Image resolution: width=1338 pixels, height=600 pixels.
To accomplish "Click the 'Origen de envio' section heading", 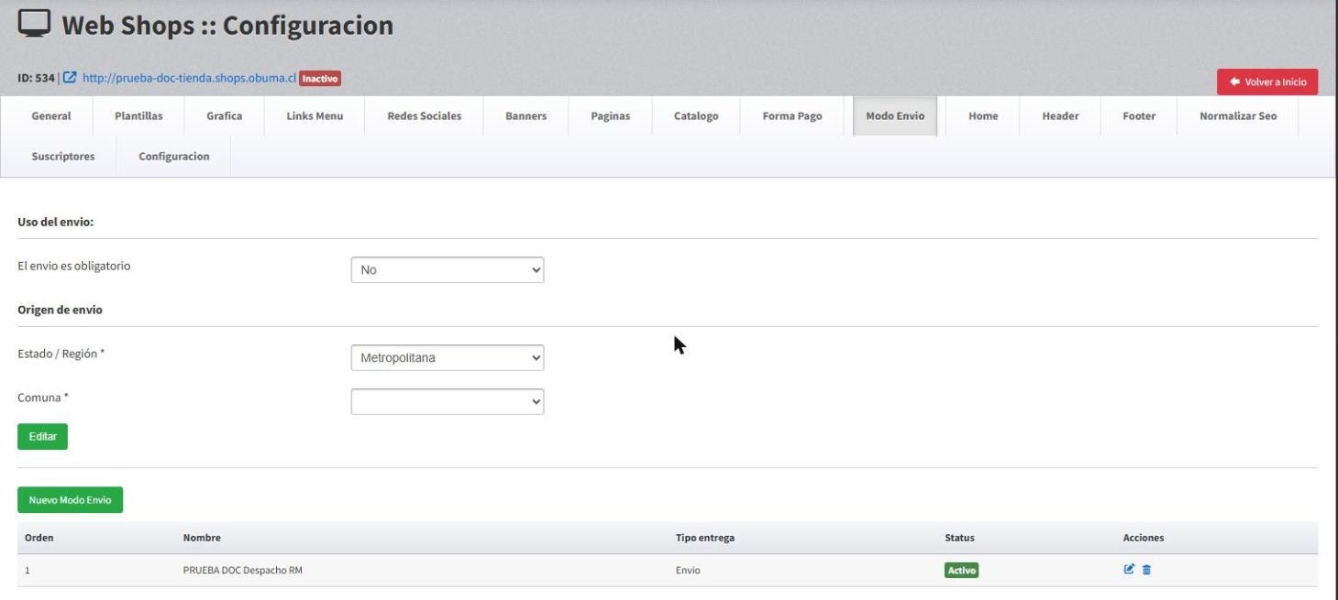I will [x=61, y=310].
